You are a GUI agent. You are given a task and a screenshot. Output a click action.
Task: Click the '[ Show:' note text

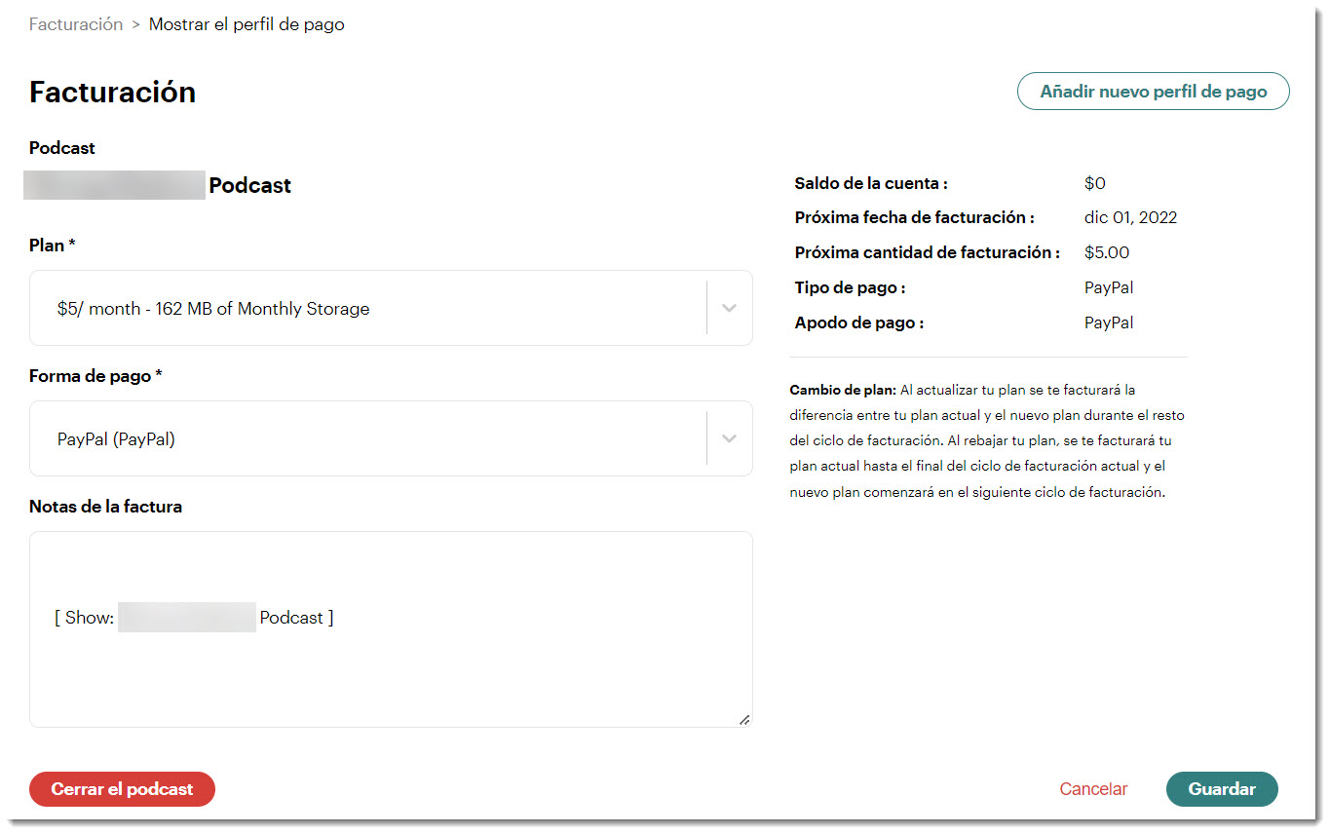point(85,618)
